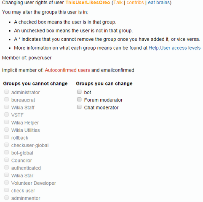Check the bot group checkbox
The image size is (203, 202).
tap(79, 92)
